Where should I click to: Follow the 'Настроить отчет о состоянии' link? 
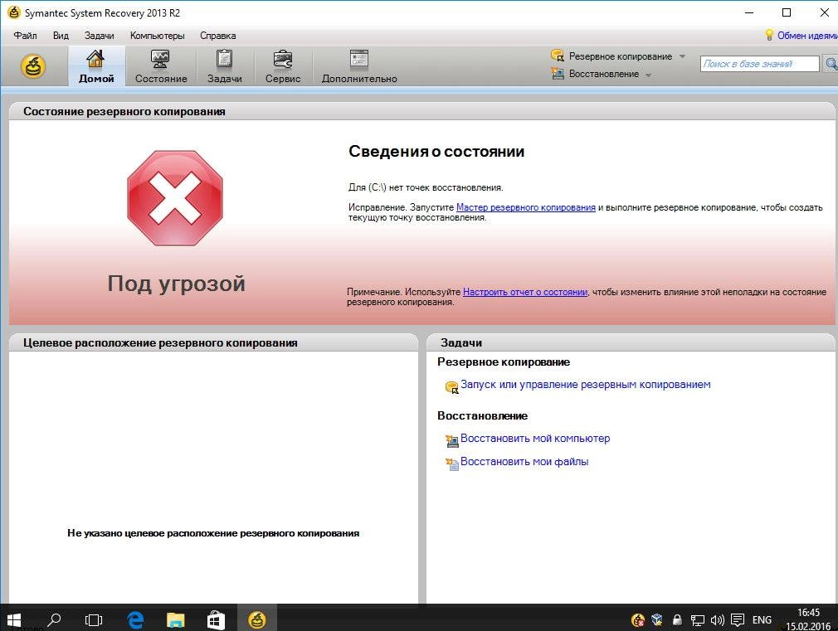point(525,292)
